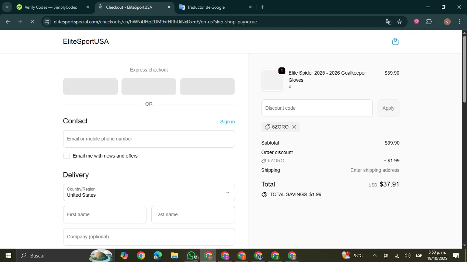The width and height of the screenshot is (467, 262).
Task: Close the Checkout EliteSportUSA tab
Action: pyautogui.click(x=169, y=7)
